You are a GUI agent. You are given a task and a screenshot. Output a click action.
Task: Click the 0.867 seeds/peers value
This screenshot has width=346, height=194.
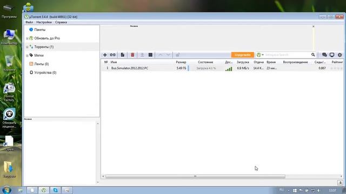(x=322, y=68)
